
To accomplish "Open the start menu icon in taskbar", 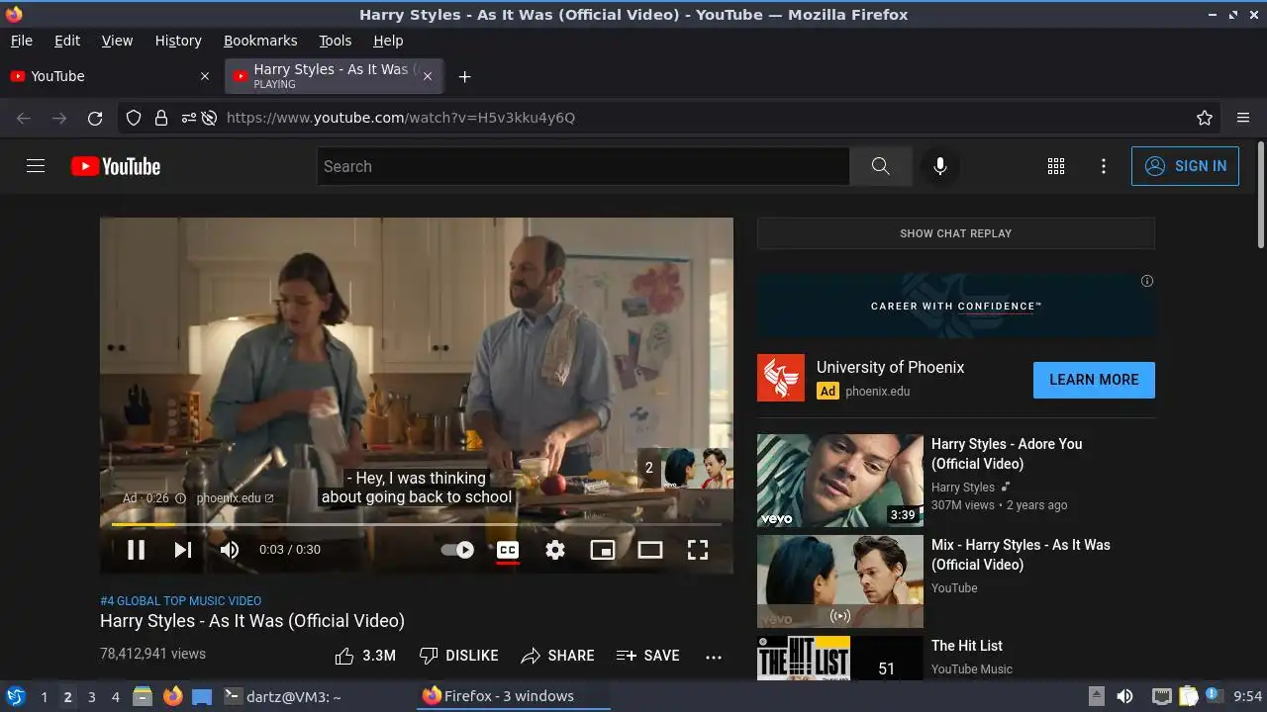I will (x=16, y=696).
